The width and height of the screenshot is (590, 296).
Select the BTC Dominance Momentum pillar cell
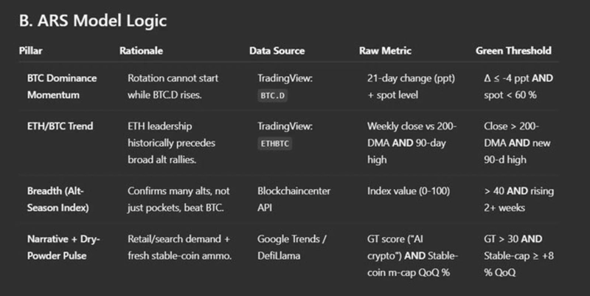click(x=61, y=86)
